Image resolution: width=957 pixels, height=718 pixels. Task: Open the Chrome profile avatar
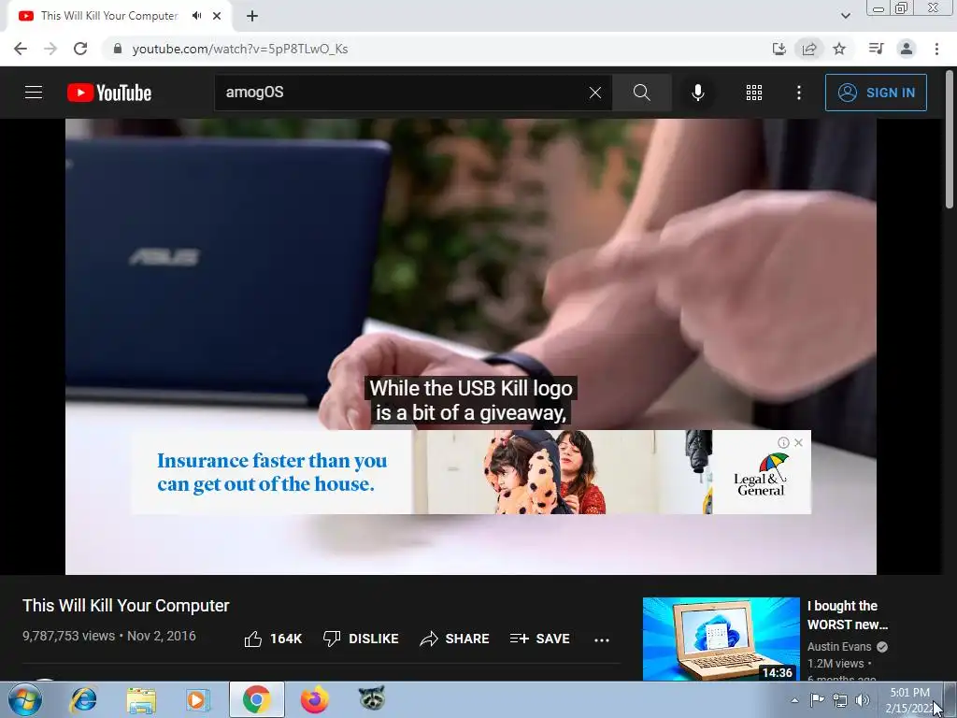tap(907, 49)
